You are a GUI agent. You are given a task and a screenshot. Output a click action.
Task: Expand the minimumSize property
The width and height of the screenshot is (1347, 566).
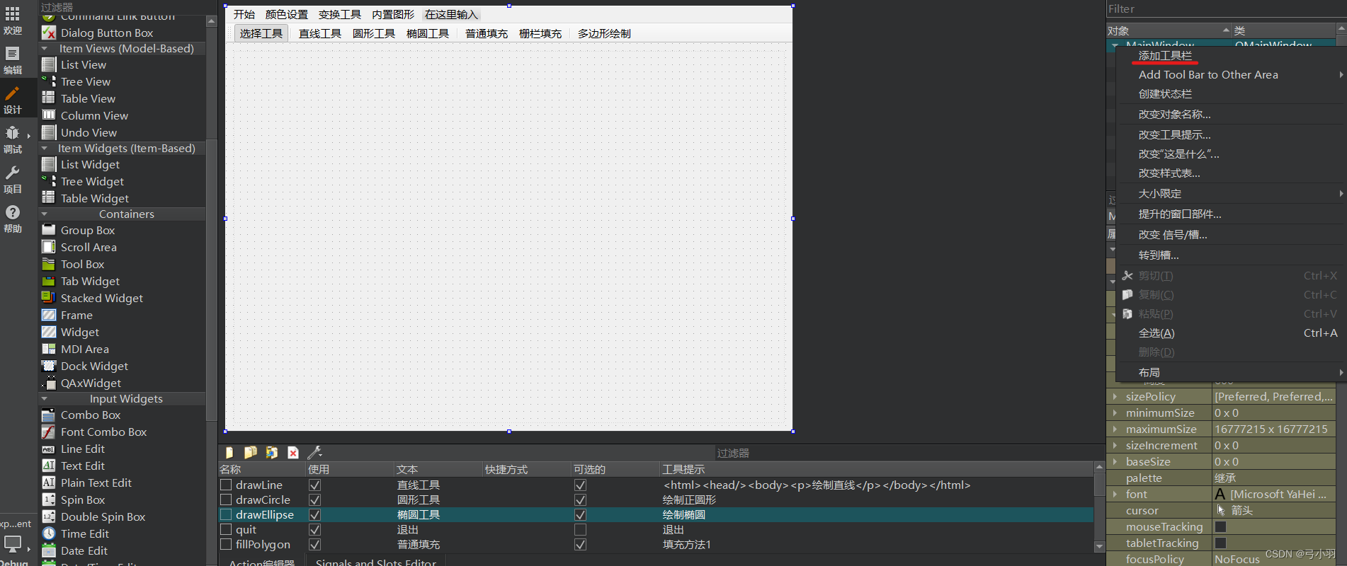[1115, 412]
